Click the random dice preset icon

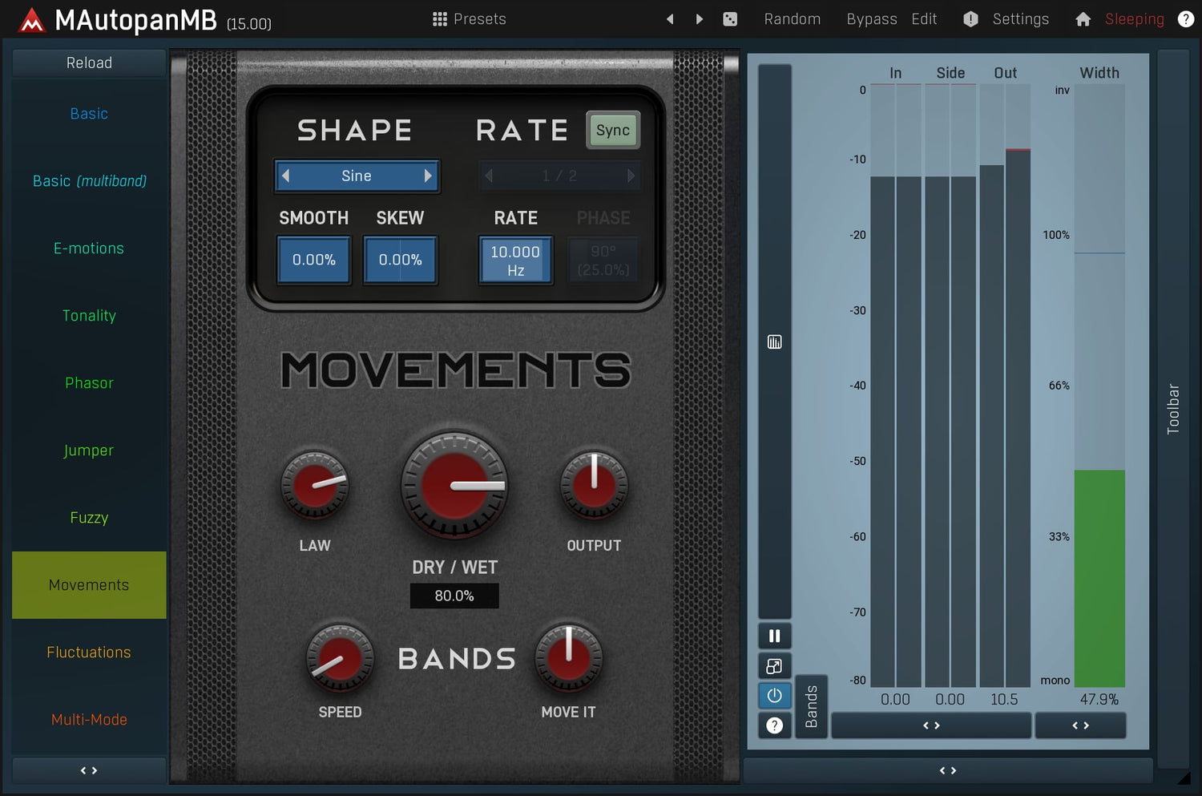coord(730,19)
